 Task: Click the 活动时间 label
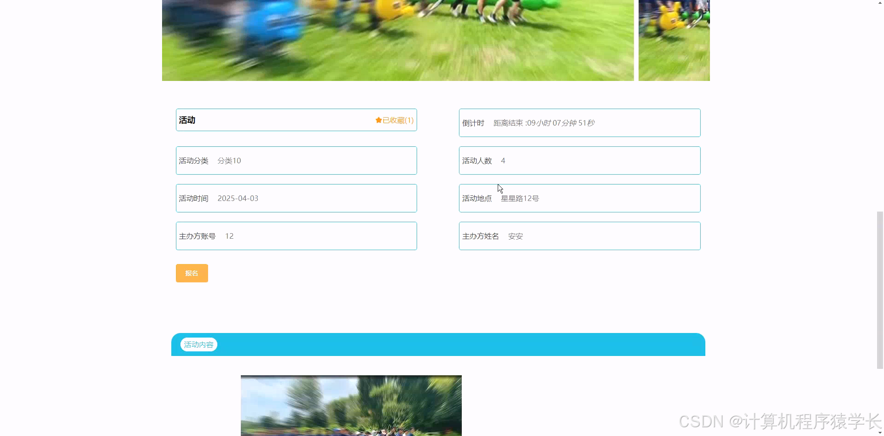click(x=193, y=198)
